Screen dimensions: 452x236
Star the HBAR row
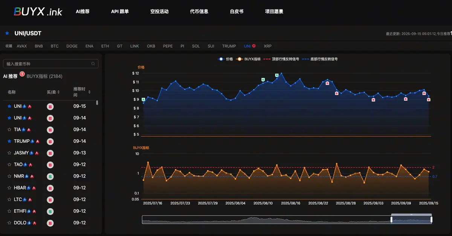(x=9, y=188)
